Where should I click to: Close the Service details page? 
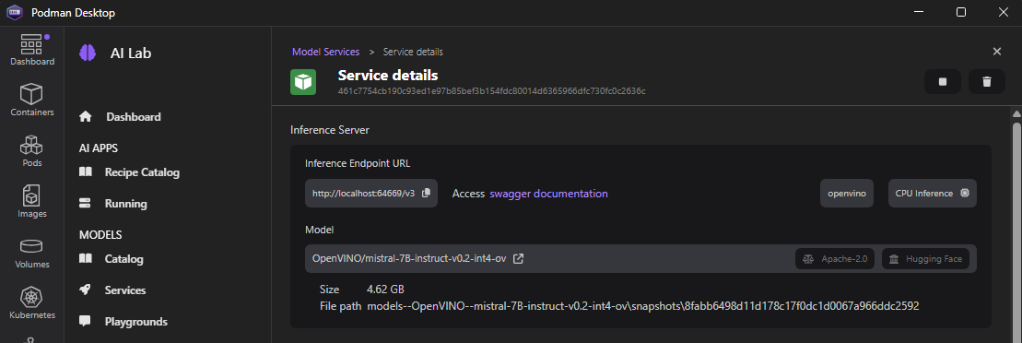click(x=996, y=52)
